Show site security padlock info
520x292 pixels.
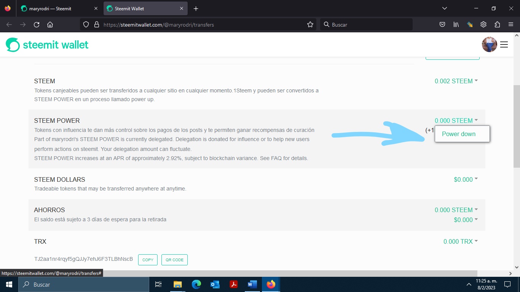96,24
